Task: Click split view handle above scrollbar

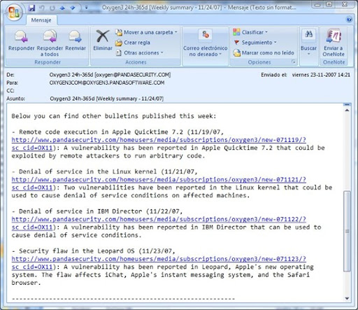Action: pyautogui.click(x=347, y=105)
